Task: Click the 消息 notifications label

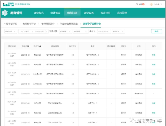Action: (140, 4)
